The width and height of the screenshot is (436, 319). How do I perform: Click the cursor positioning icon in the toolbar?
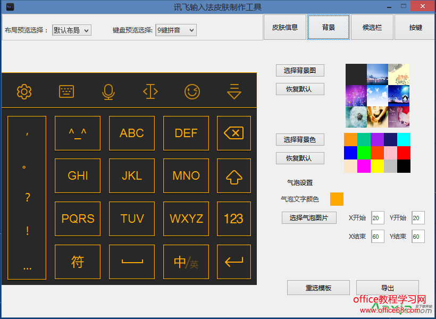(150, 91)
